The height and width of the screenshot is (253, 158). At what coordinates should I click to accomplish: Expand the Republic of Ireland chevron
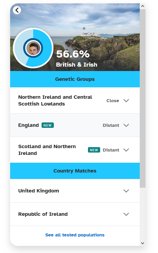(x=126, y=214)
